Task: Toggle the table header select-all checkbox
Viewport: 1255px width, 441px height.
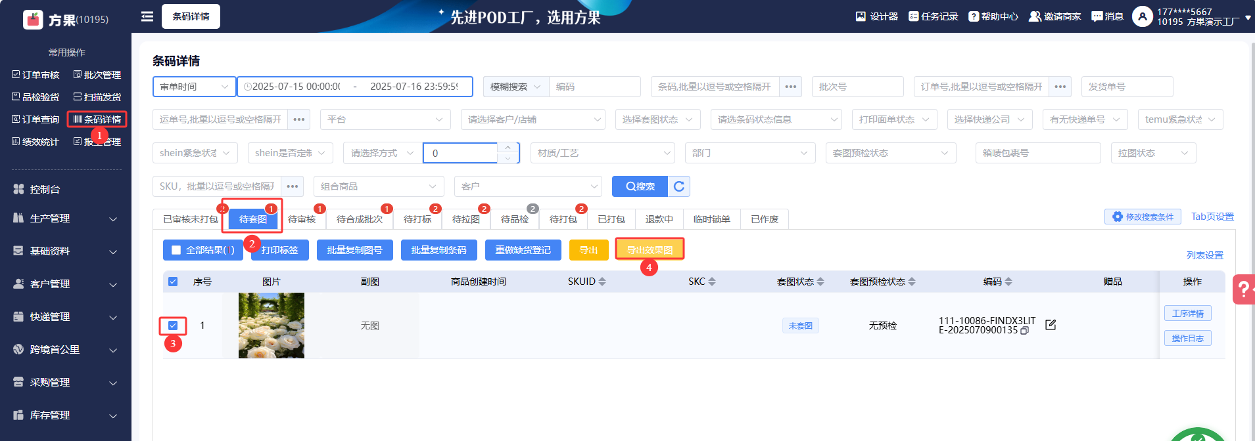Action: coord(173,282)
